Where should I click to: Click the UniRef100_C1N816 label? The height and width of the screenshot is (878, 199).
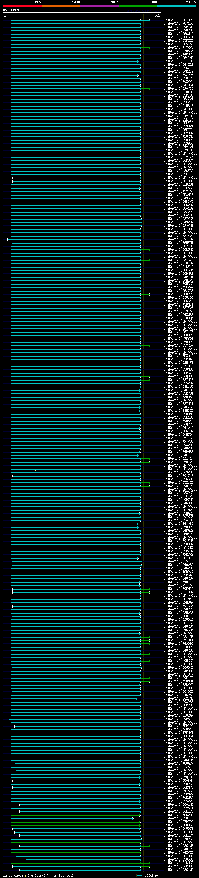point(178,106)
